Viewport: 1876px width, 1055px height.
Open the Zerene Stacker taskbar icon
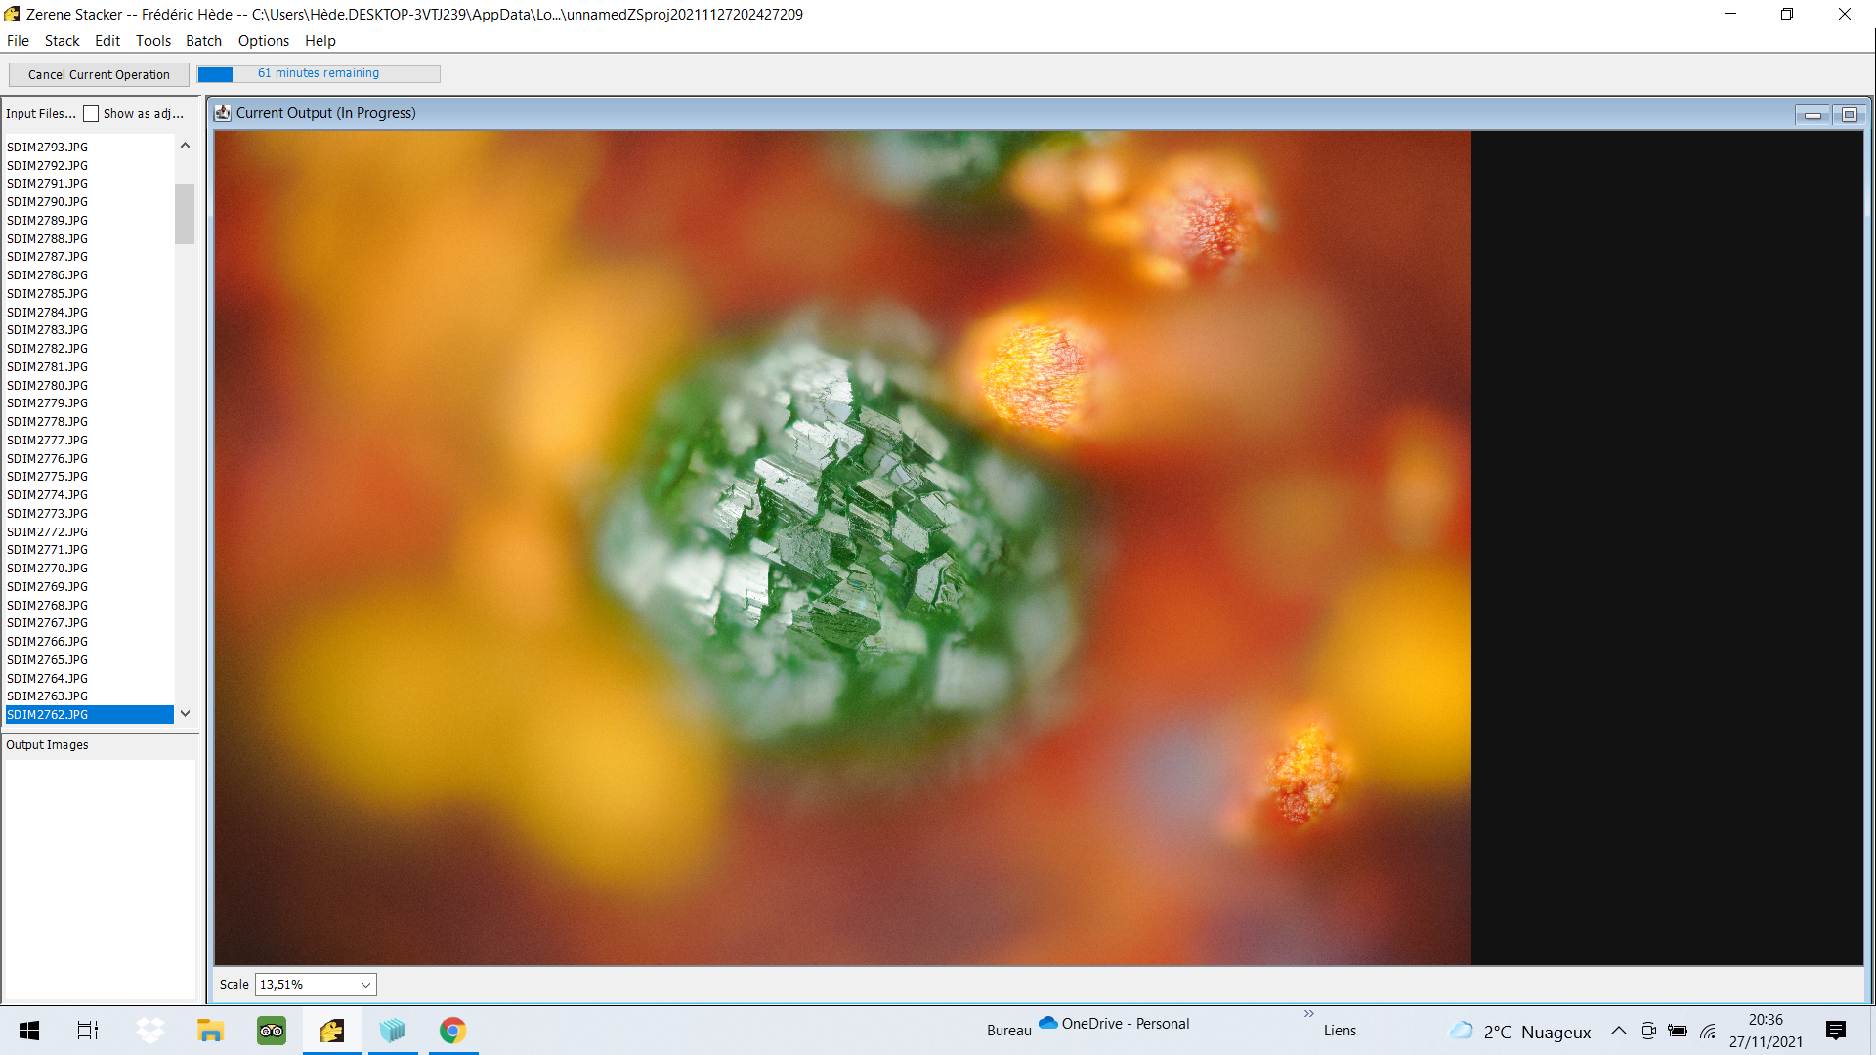coord(332,1031)
